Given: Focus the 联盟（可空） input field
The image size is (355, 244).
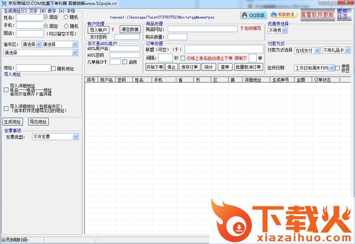Looking at the screenshot, I should click(224, 49).
